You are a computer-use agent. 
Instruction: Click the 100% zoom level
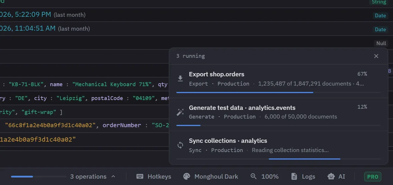click(270, 176)
